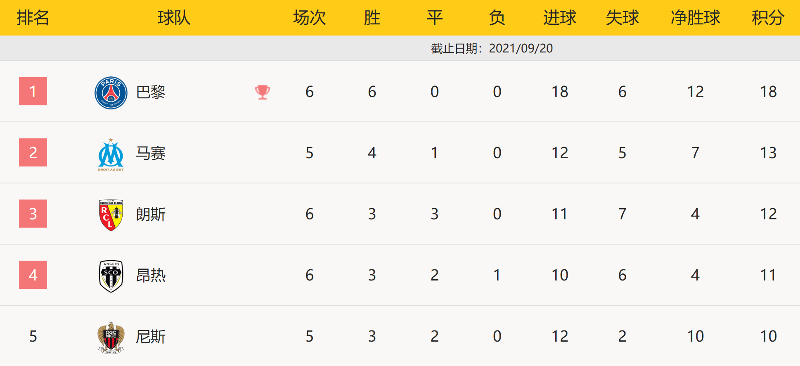Click the 昂热 team name
The height and width of the screenshot is (366, 800).
[151, 276]
